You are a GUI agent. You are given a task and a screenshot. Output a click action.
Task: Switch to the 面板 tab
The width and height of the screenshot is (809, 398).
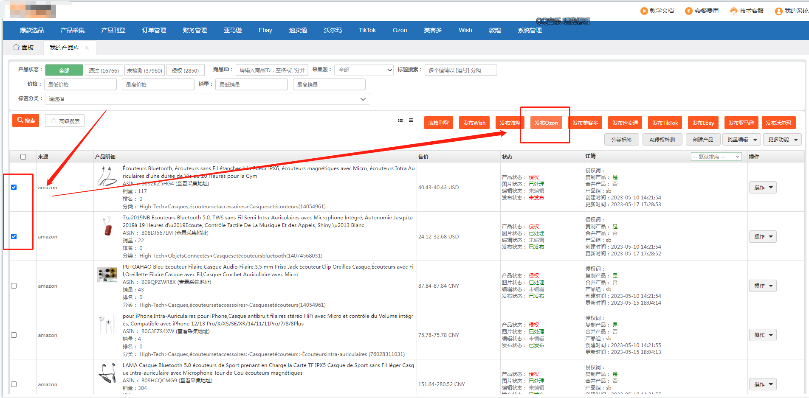[x=24, y=48]
